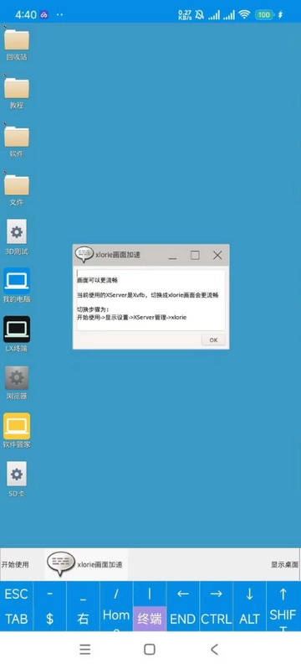301x664 pixels.
Task: Click the speech bubble icon in the taskbar
Action: click(x=61, y=564)
